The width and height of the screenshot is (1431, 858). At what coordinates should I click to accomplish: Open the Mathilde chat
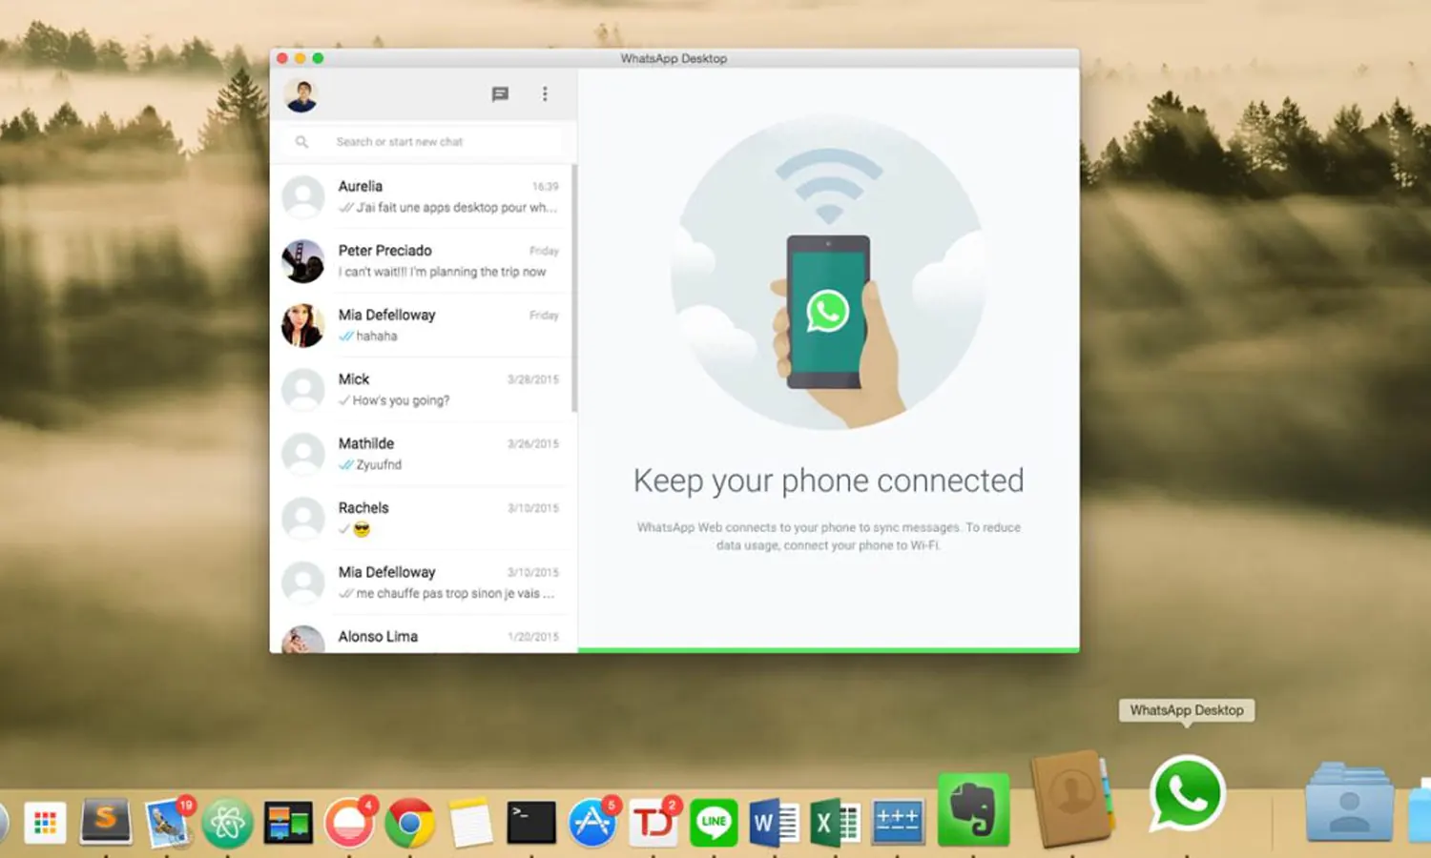pos(425,454)
